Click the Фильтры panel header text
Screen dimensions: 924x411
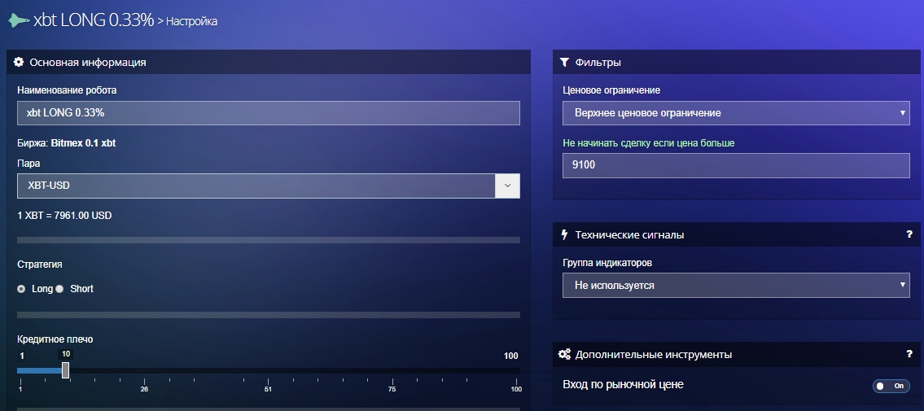598,63
